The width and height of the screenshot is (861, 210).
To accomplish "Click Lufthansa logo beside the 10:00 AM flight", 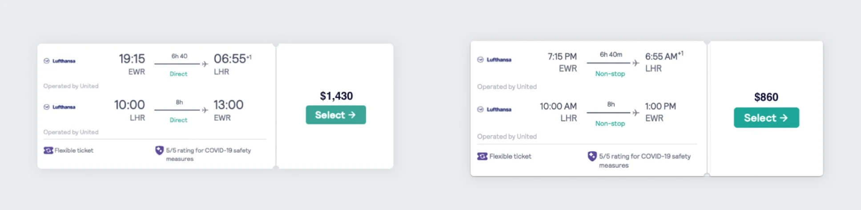I will point(494,109).
